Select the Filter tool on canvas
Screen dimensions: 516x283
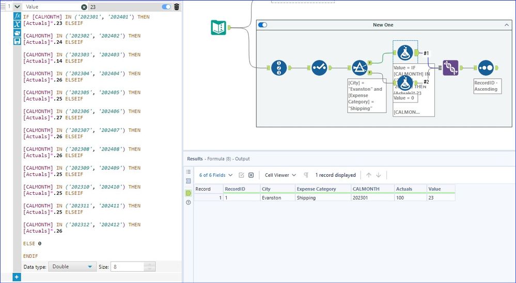click(x=359, y=68)
